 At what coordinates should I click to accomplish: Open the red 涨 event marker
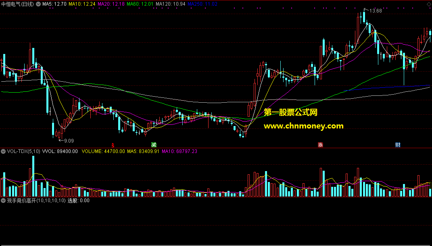click(x=320, y=145)
